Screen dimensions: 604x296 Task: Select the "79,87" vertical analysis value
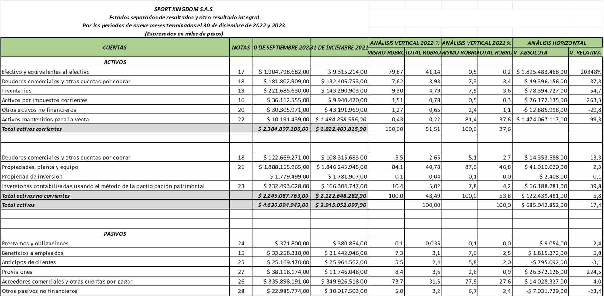[396, 72]
